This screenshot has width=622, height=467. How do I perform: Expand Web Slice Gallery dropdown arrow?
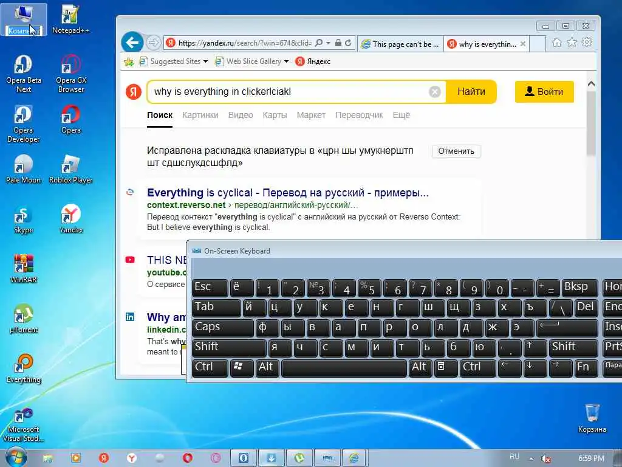(x=287, y=61)
